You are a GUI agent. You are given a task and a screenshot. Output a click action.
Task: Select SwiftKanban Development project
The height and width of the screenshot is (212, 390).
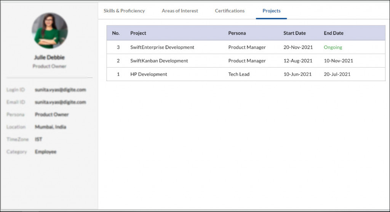click(x=159, y=60)
